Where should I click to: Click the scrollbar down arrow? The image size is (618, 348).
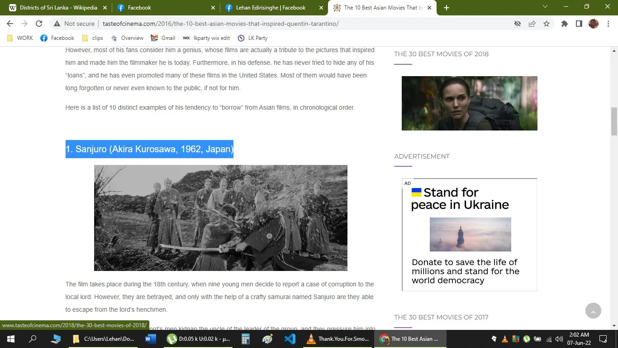click(614, 326)
